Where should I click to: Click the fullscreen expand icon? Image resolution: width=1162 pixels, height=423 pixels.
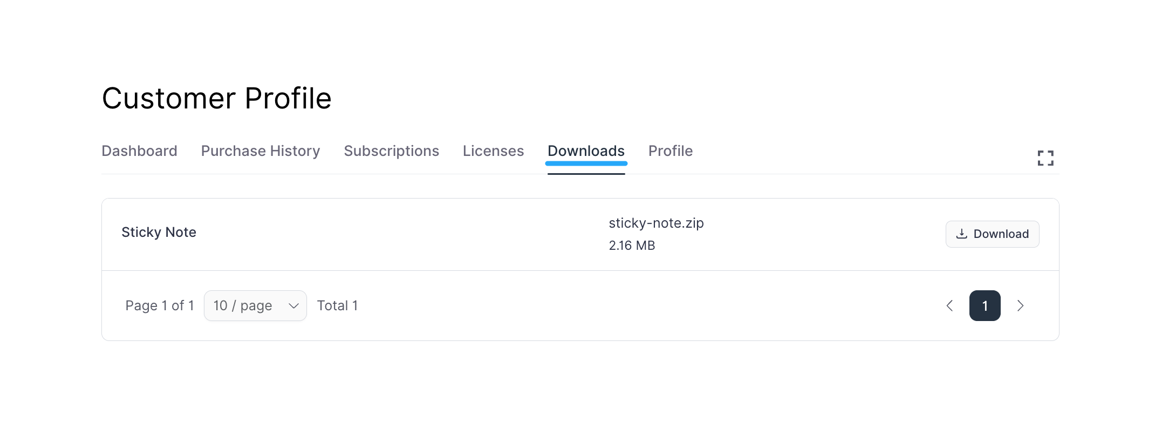coord(1045,158)
